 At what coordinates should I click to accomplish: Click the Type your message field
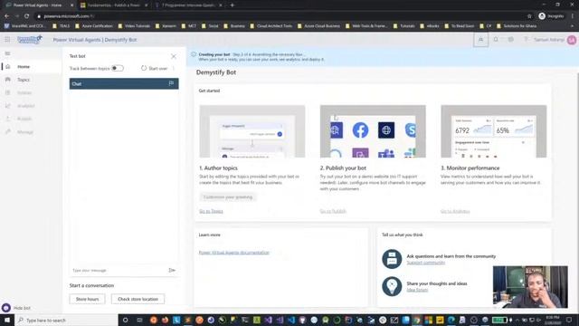click(x=119, y=270)
